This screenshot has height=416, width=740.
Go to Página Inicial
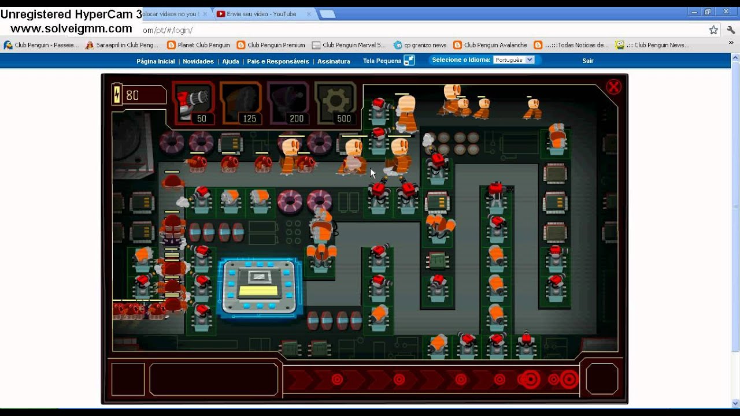click(x=156, y=61)
